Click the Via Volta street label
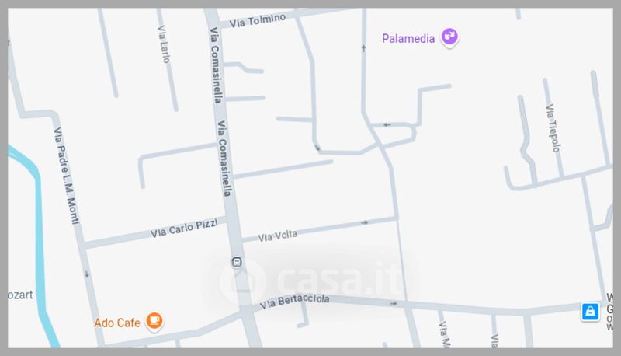Viewport: 621px width, 356px height. click(x=278, y=236)
